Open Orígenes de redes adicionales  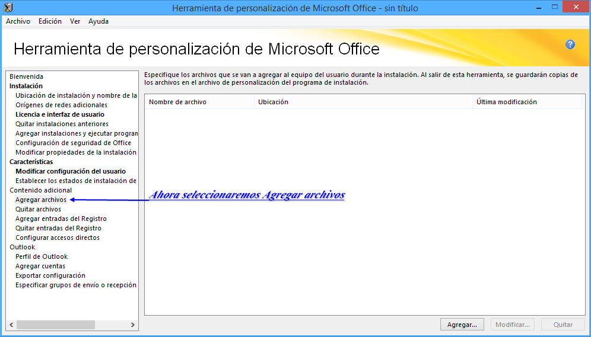62,105
